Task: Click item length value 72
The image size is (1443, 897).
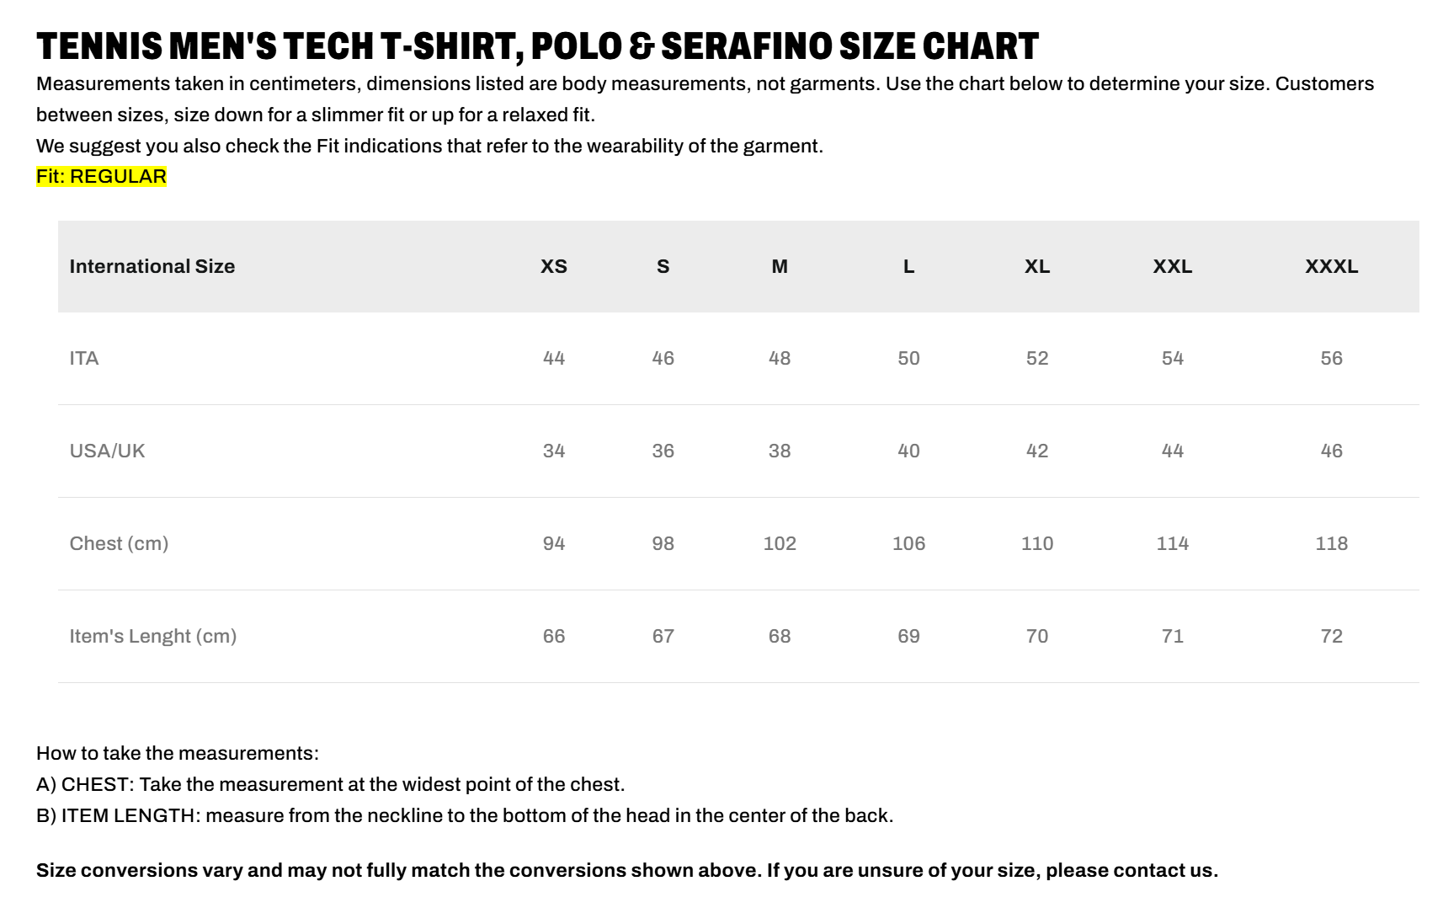Action: coord(1332,637)
